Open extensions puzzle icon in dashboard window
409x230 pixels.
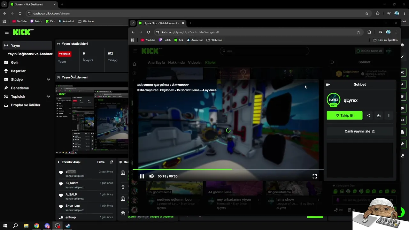pos(377,13)
